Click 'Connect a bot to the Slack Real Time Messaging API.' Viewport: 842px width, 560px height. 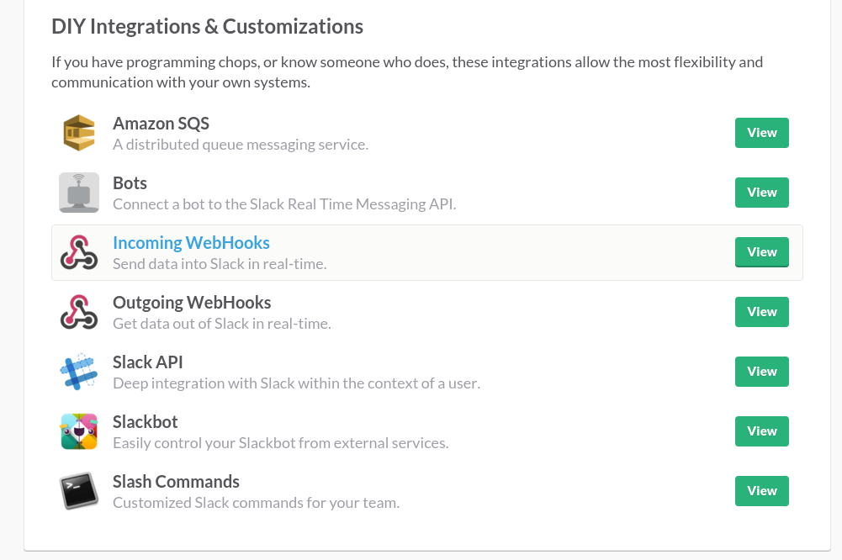pos(284,204)
